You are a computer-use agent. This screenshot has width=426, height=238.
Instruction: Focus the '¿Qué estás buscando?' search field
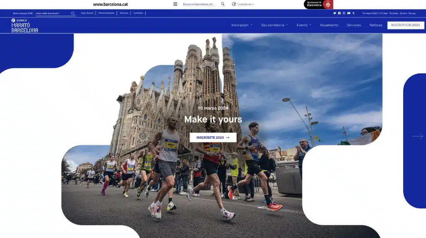coord(52,13)
